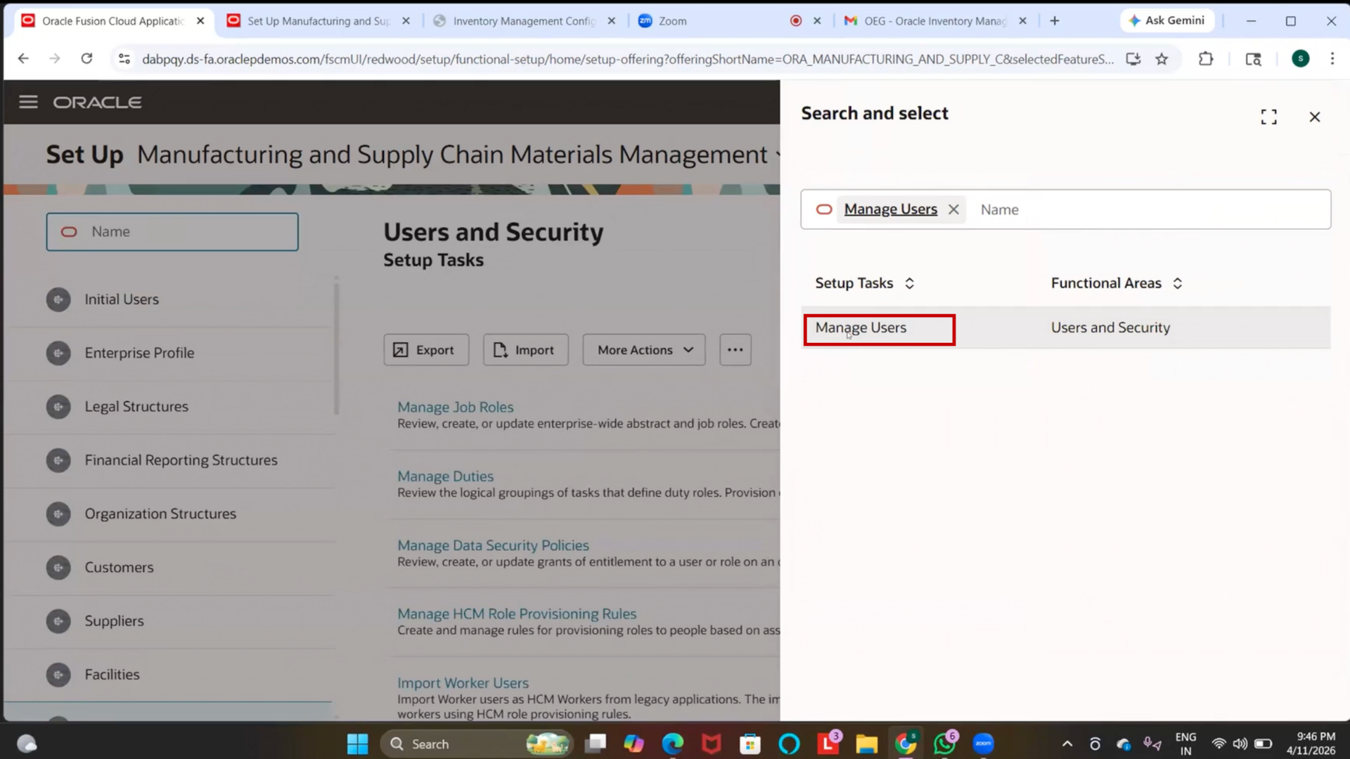Open WhatsApp from the taskbar
The width and height of the screenshot is (1350, 759).
click(x=944, y=744)
